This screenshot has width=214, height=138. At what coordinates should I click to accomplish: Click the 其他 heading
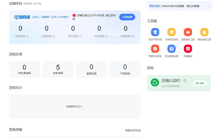[150, 68]
